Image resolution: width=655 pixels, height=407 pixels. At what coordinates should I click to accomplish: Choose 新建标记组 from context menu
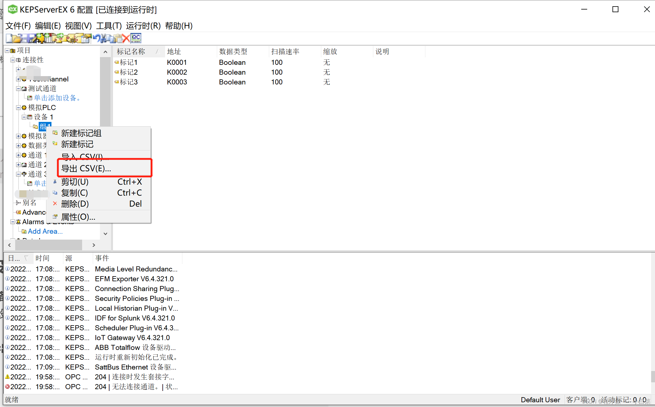99,133
